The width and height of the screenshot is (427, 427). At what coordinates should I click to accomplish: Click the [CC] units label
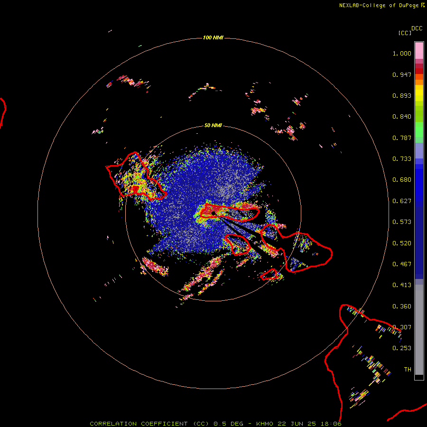point(405,33)
